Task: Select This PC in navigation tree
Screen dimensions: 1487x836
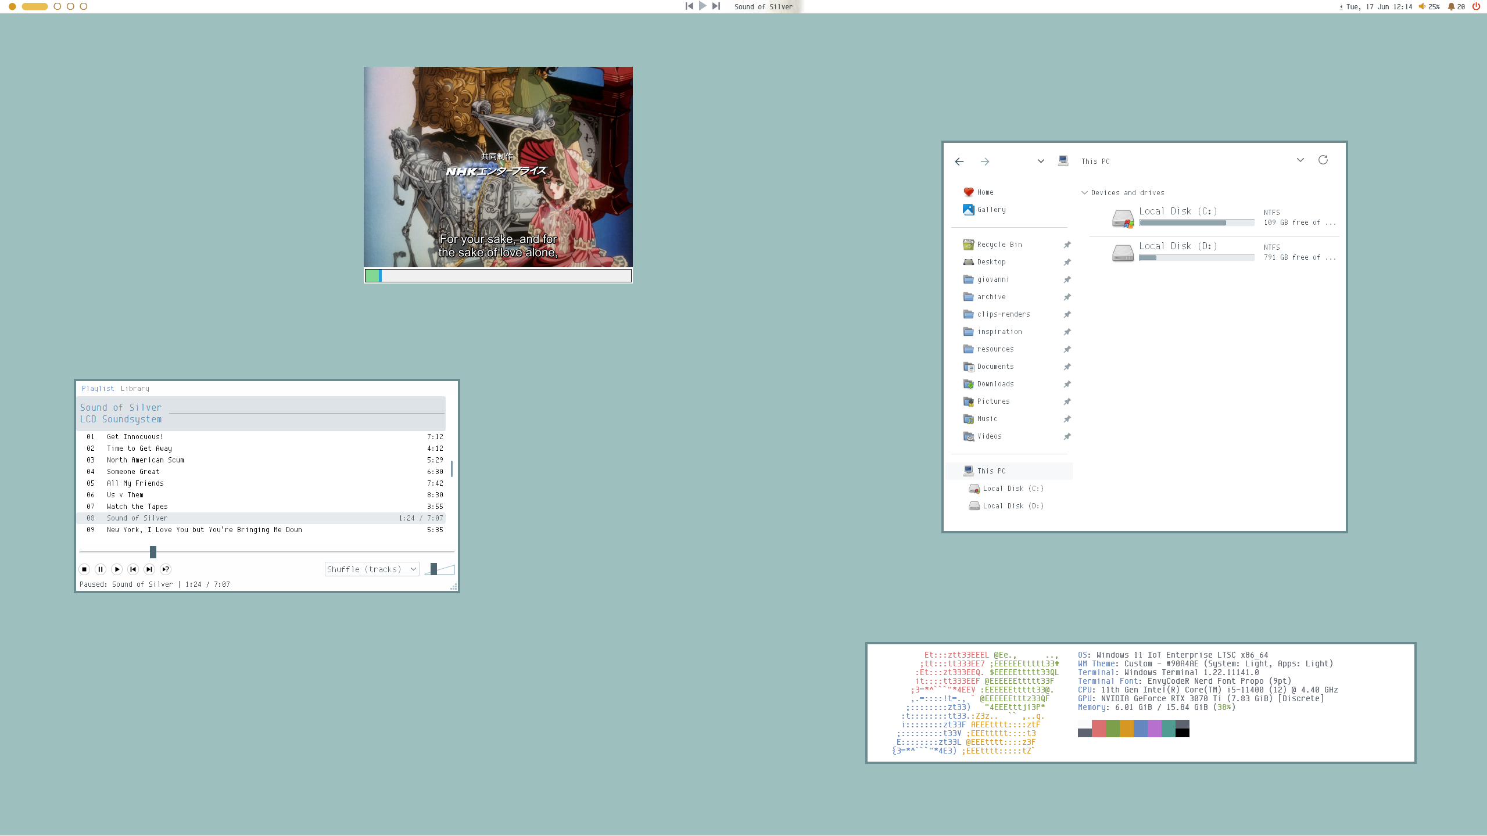Action: coord(1010,471)
